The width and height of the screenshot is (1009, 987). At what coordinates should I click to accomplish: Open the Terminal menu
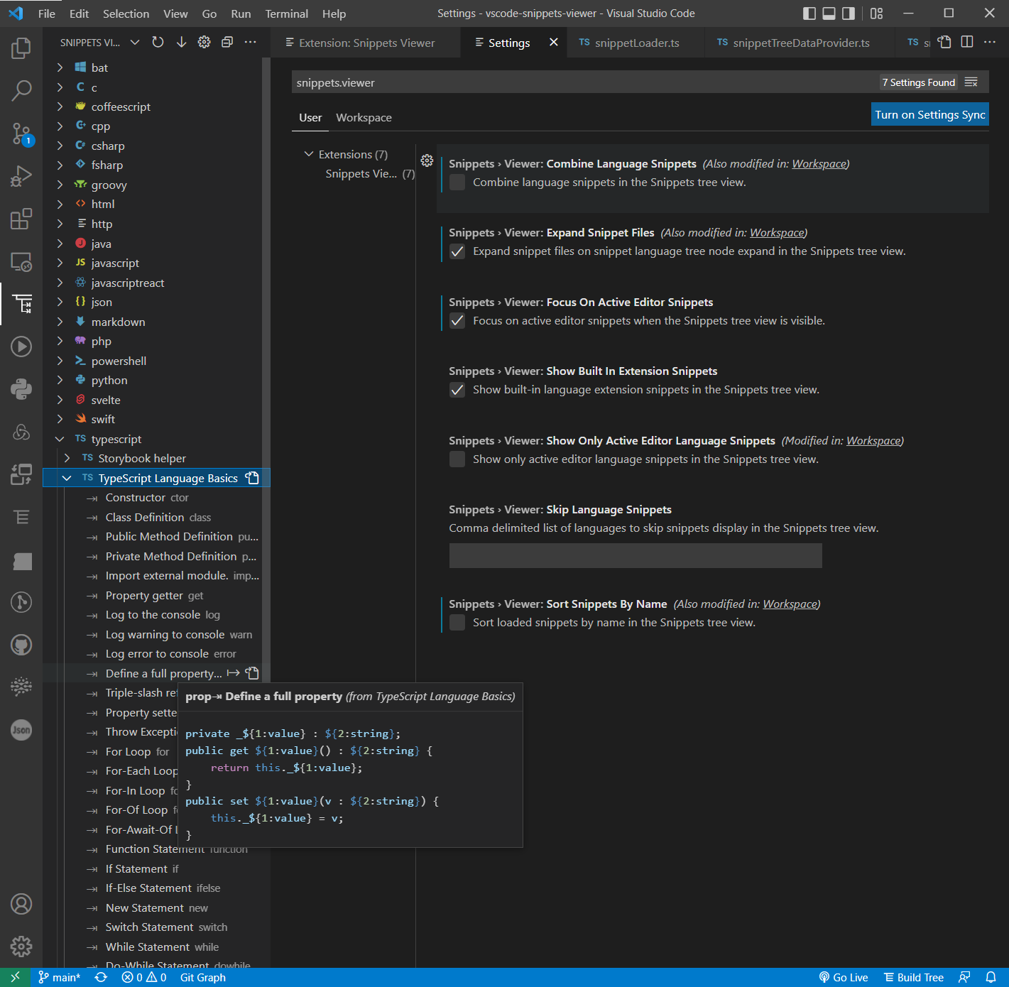click(287, 13)
